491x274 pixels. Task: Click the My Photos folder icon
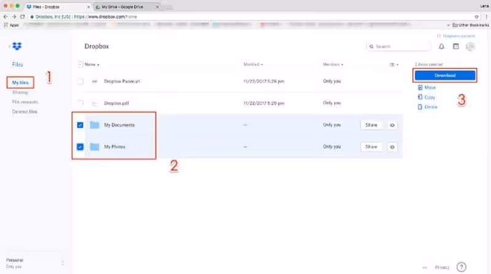95,147
